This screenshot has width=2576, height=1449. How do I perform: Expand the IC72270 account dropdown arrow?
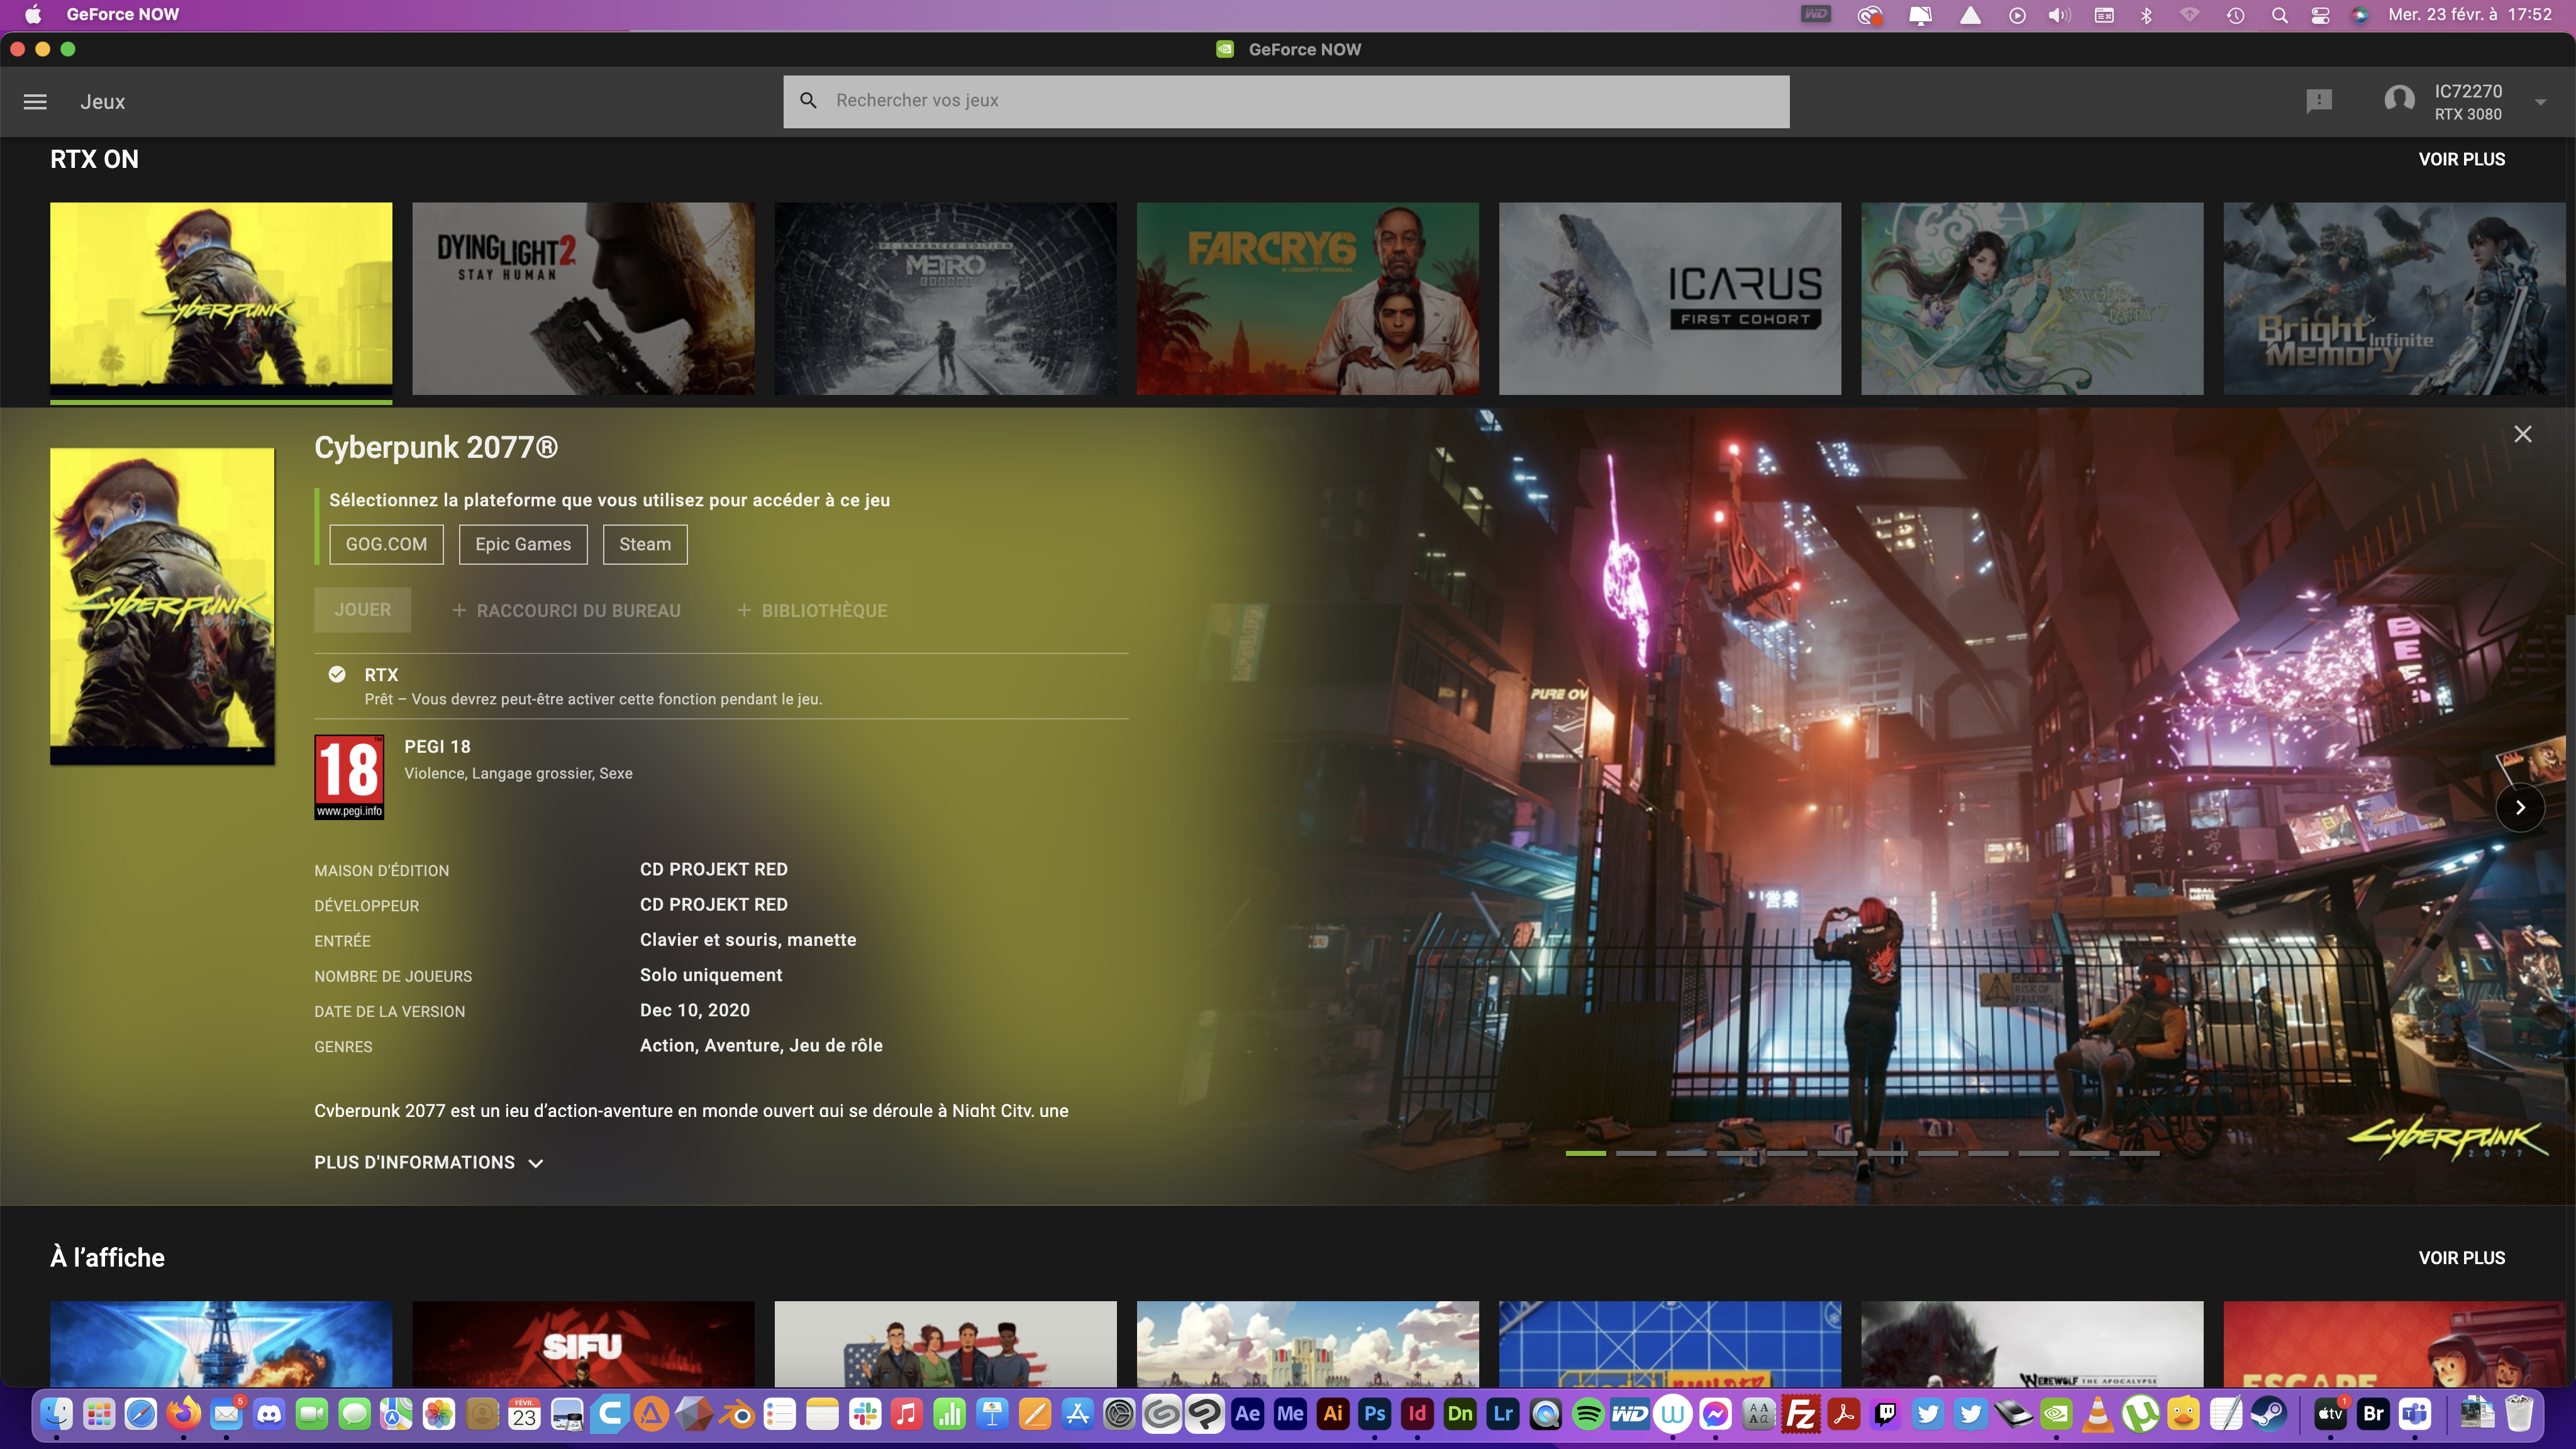coord(2540,102)
